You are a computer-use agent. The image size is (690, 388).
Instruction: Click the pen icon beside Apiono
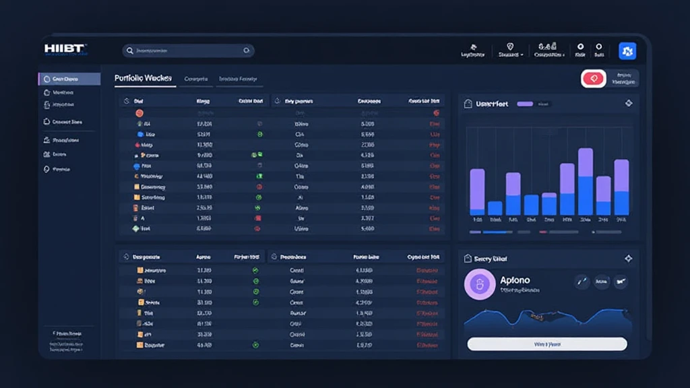tap(582, 282)
